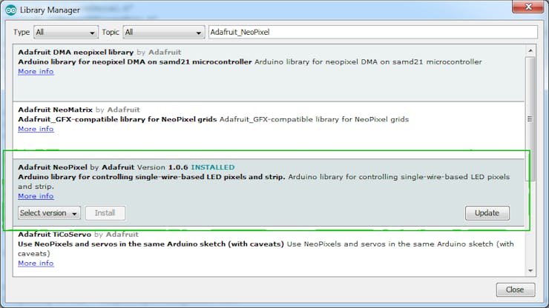Expand the Select version dropdown
The image size is (549, 308).
pos(49,213)
